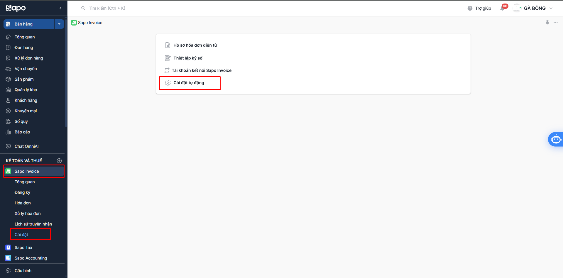The width and height of the screenshot is (563, 278).
Task: Click the Trợ giúp help icon
Action: (x=470, y=8)
